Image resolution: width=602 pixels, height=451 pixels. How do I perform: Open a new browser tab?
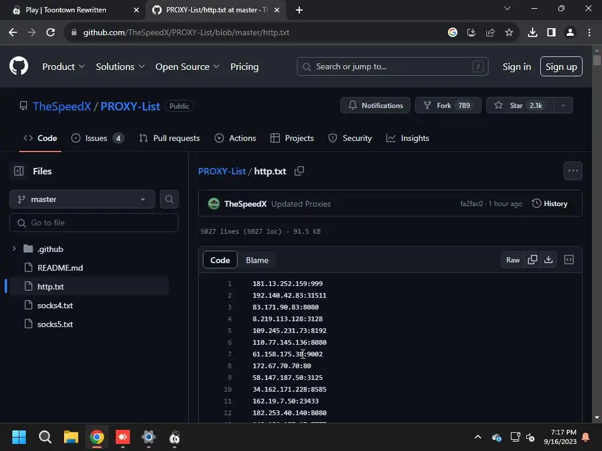click(299, 10)
